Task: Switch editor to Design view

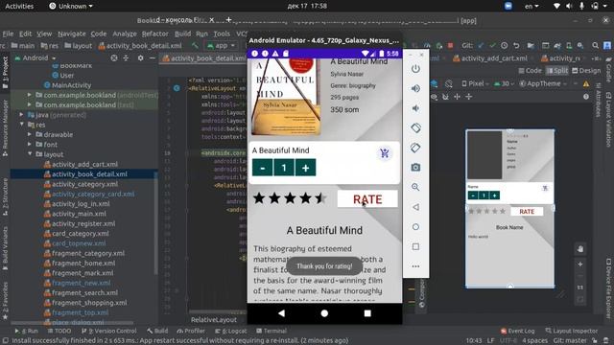Action: 586,70
